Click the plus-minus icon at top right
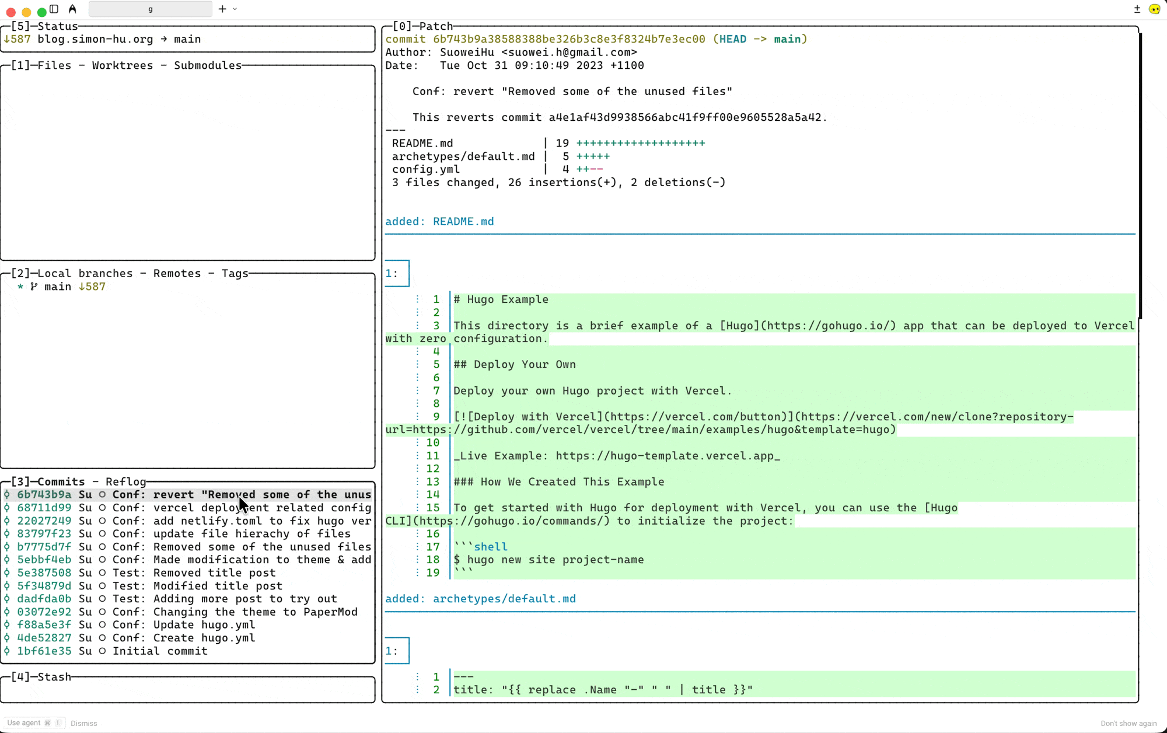Viewport: 1167px width, 733px height. pos(1137,9)
